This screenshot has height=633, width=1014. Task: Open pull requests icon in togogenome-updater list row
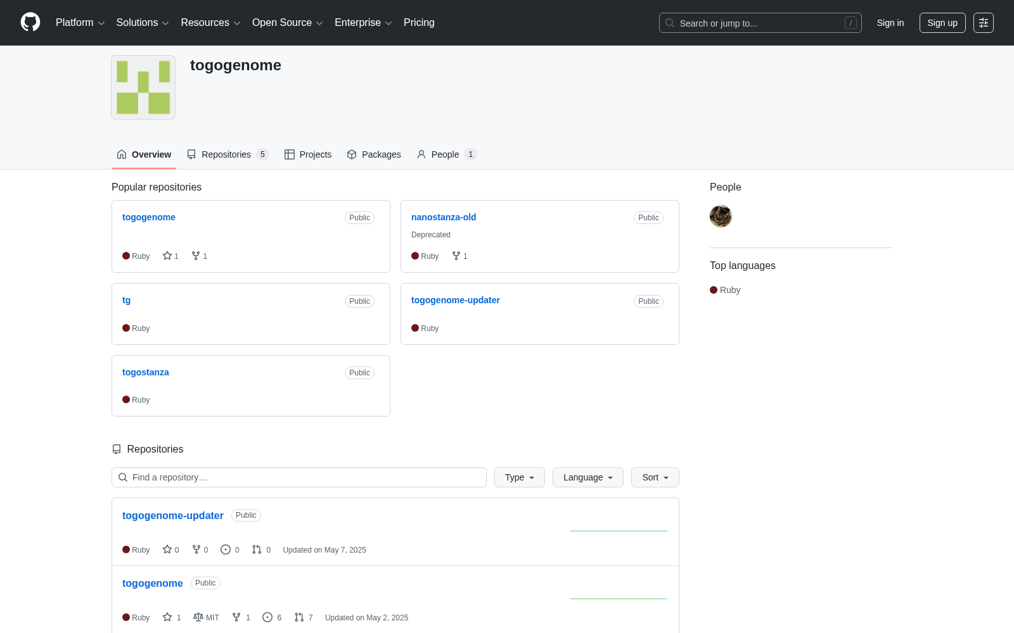point(257,549)
